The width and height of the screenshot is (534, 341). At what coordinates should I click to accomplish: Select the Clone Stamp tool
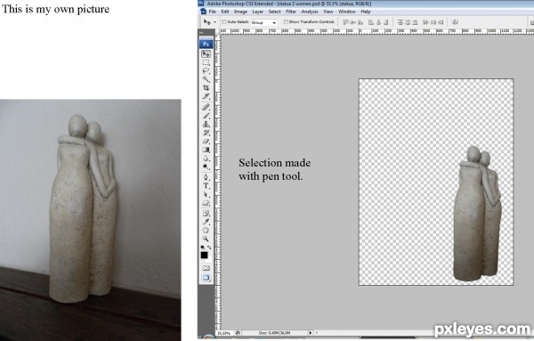click(206, 125)
